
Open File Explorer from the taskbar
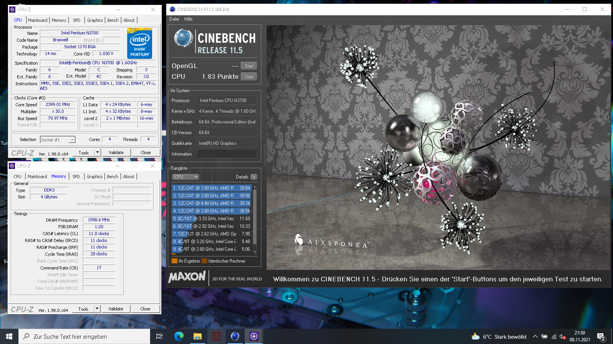pyautogui.click(x=197, y=336)
